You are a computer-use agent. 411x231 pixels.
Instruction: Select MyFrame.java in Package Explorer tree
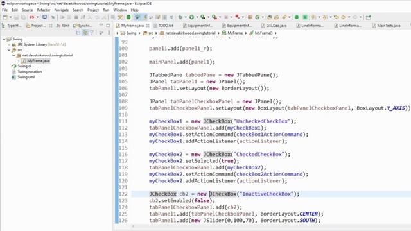tap(36, 61)
